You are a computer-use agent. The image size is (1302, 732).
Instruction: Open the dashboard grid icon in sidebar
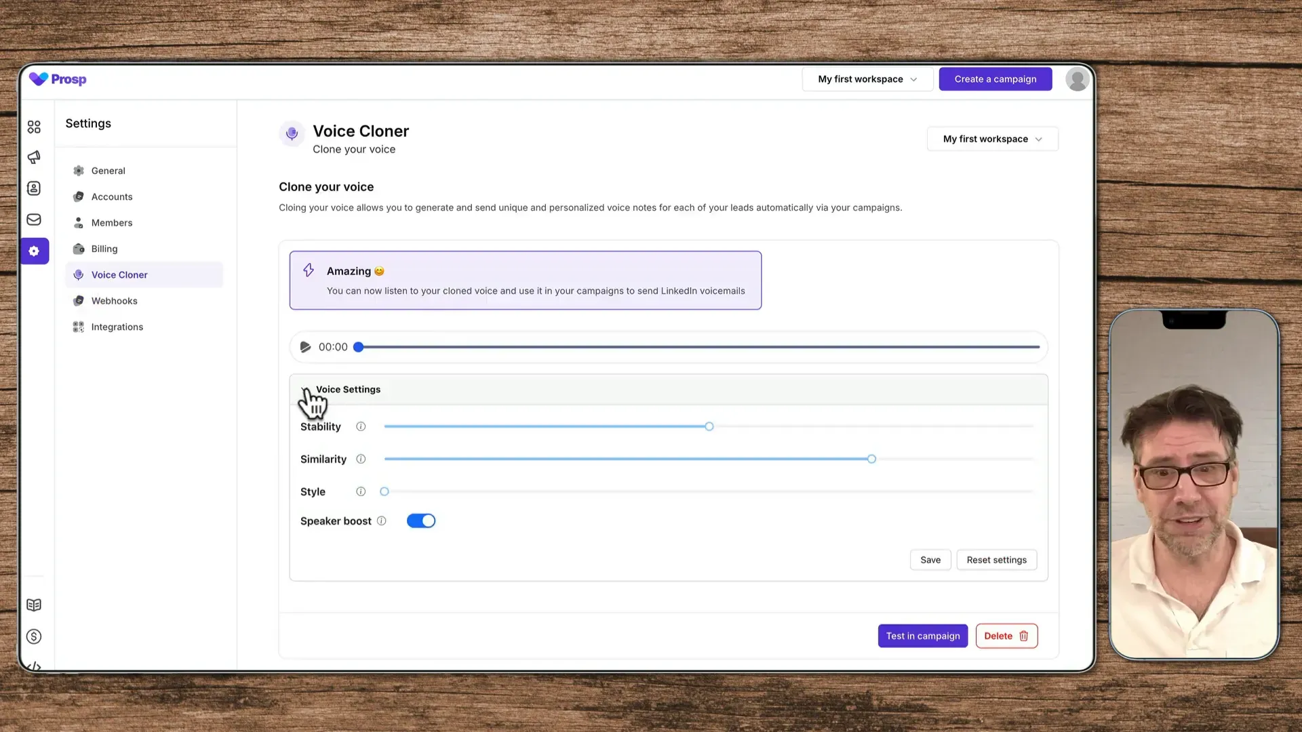coord(34,127)
